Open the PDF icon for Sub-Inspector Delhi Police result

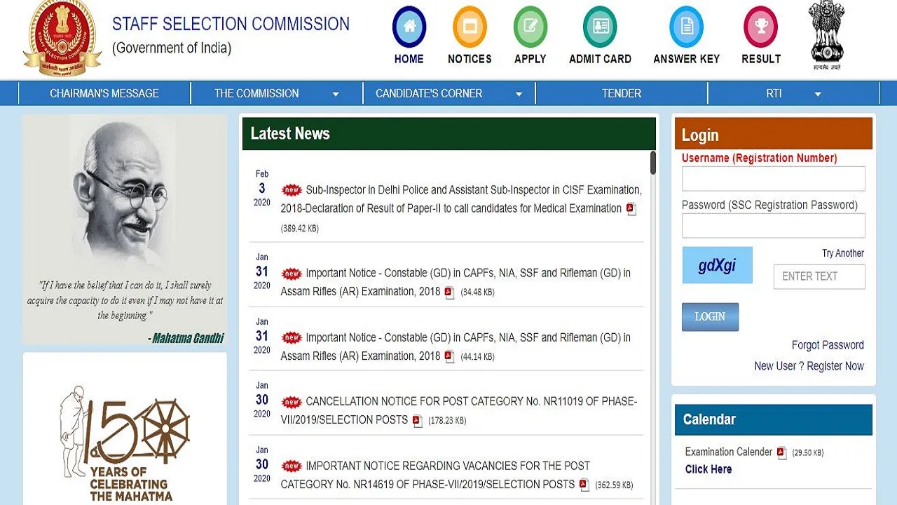pos(631,209)
